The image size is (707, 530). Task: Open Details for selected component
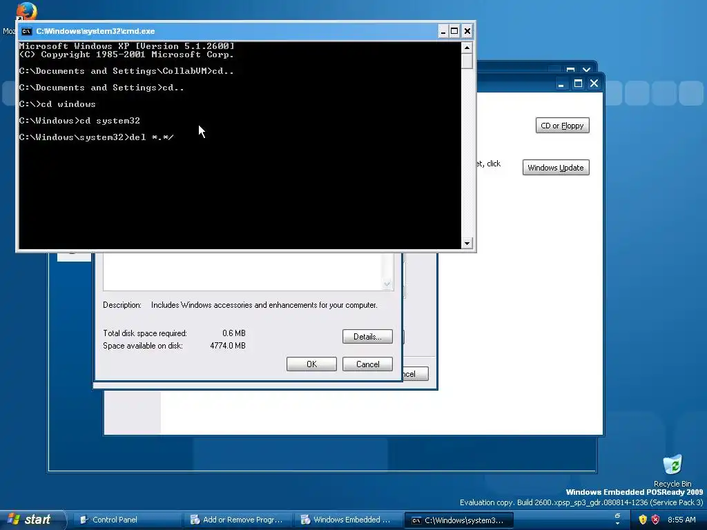[x=367, y=337]
